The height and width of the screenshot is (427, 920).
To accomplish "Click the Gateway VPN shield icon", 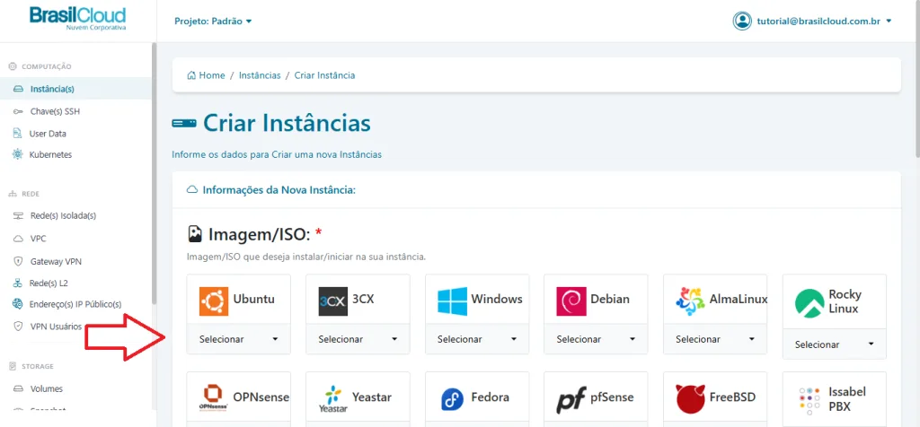I will click(x=18, y=261).
